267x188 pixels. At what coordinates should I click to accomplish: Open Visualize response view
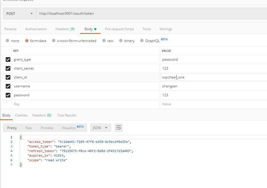pyautogui.click(x=73, y=128)
